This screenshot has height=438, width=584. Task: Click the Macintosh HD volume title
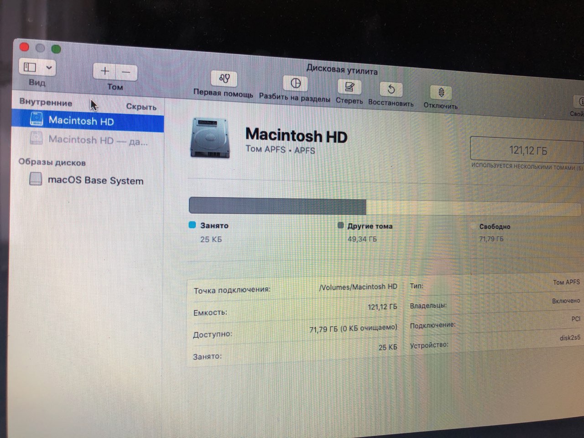296,136
